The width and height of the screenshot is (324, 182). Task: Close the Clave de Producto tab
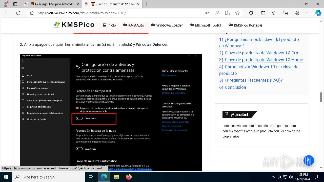138,4
